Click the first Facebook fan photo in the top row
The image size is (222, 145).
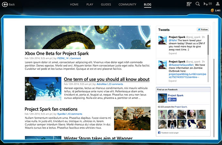(x=162, y=114)
